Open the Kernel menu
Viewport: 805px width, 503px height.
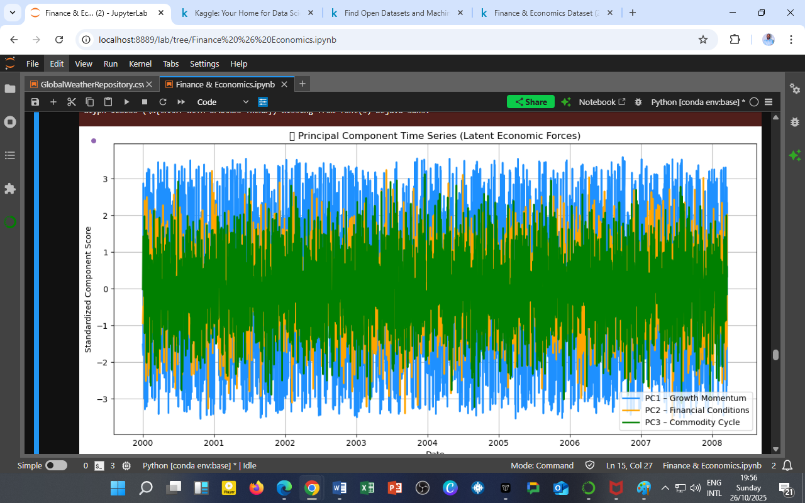pos(140,64)
